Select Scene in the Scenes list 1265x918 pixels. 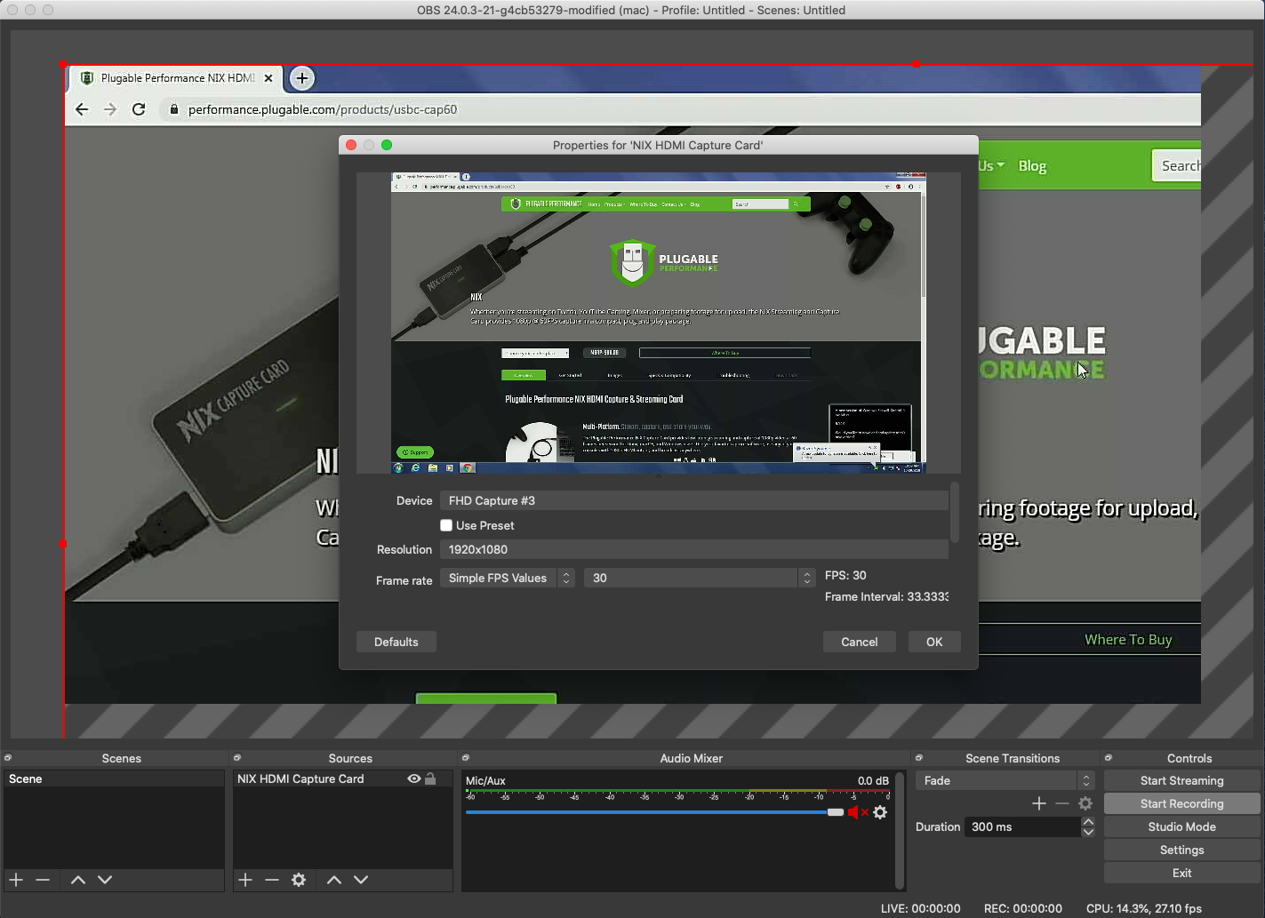(x=114, y=778)
